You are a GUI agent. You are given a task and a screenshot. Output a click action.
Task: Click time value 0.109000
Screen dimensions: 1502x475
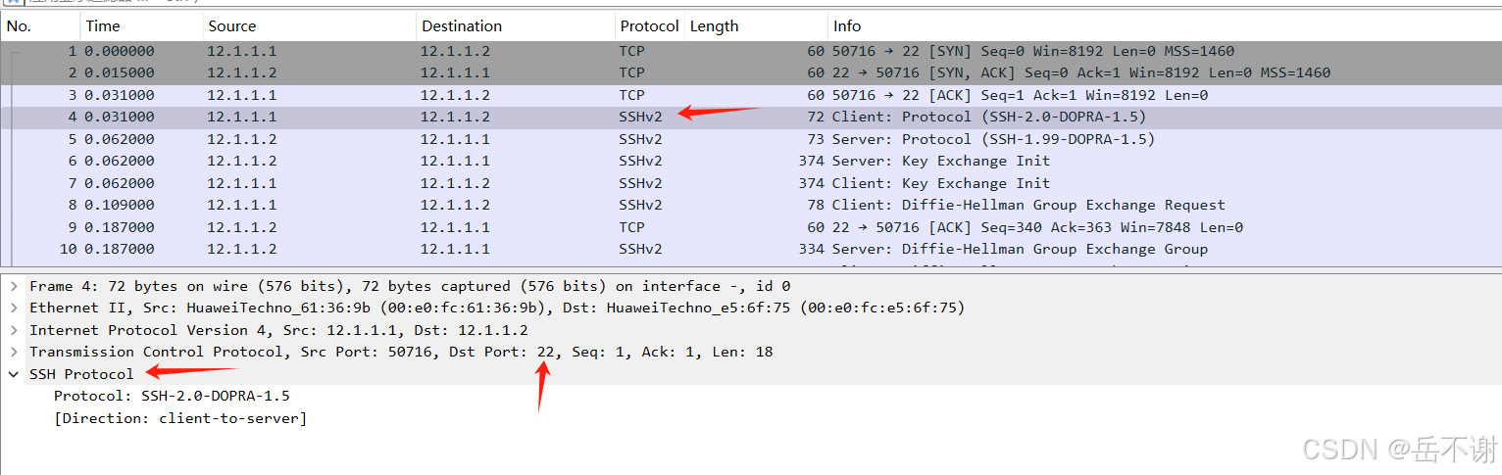[x=120, y=205]
